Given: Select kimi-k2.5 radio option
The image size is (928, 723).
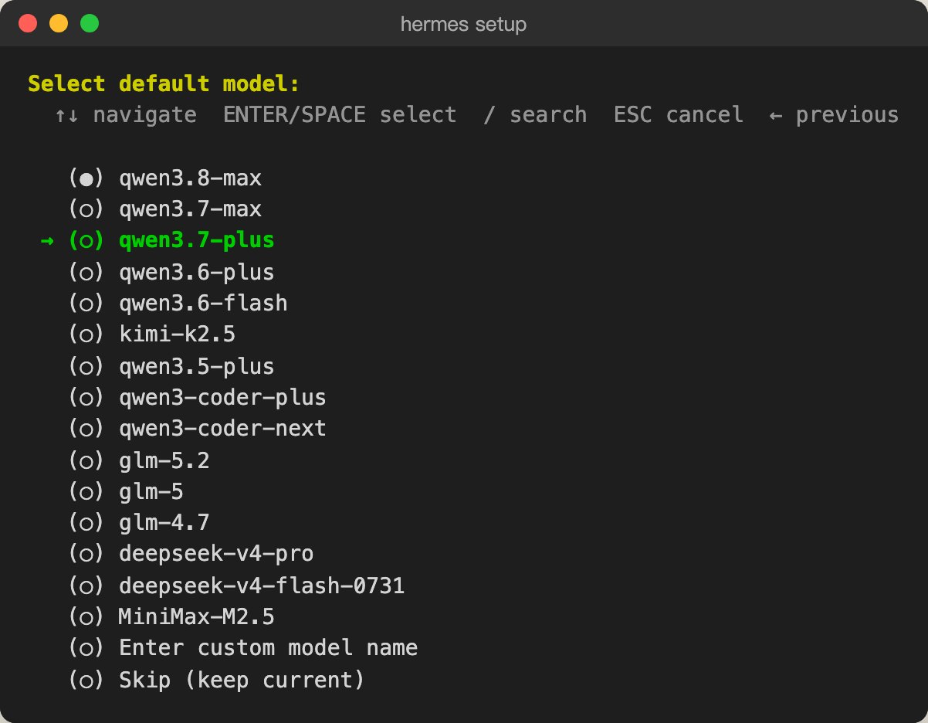Looking at the screenshot, I should [x=152, y=334].
